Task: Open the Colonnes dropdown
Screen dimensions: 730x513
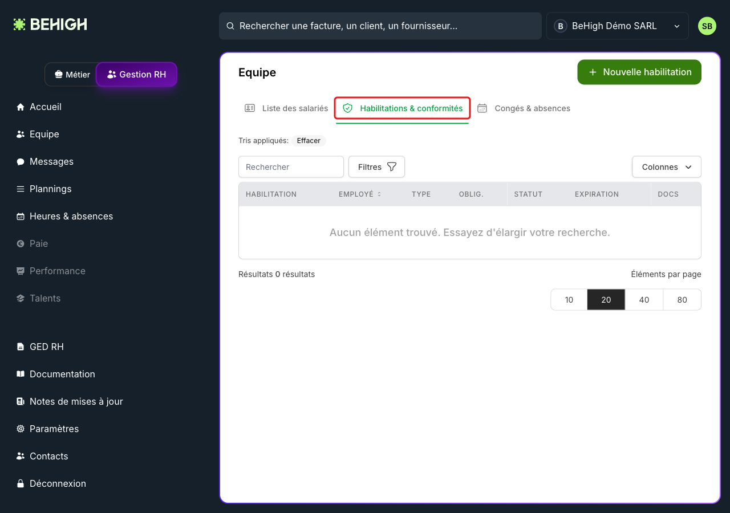Action: coord(667,167)
